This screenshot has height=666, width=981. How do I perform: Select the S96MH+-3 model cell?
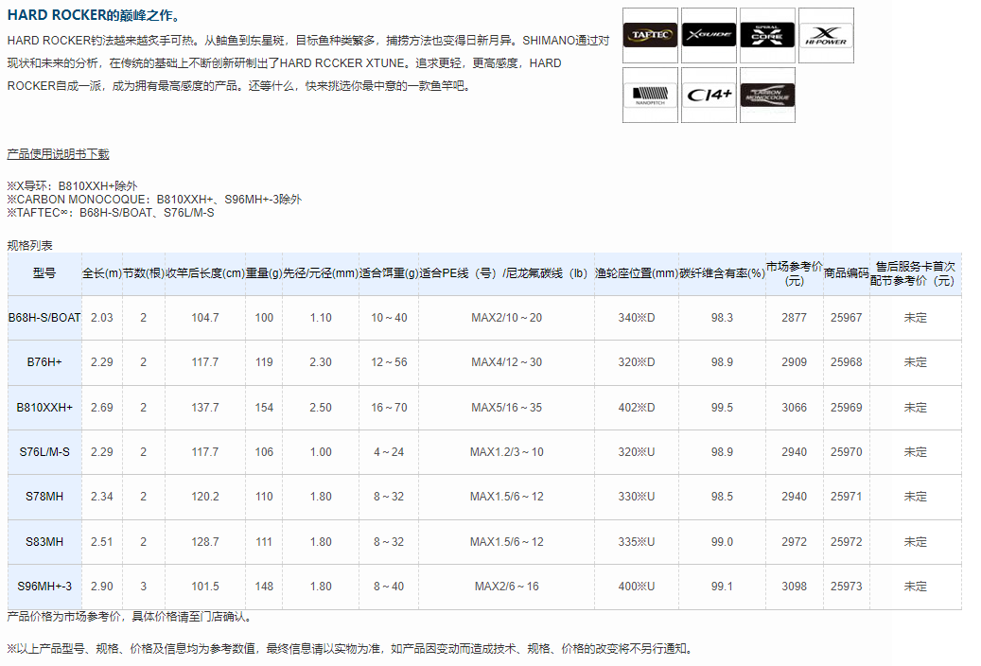[44, 587]
